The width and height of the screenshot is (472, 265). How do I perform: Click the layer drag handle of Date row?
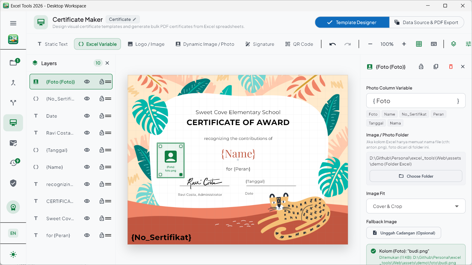coord(108,116)
